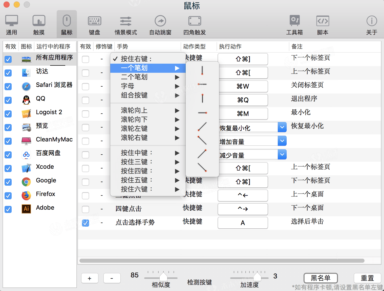Disable gestures for QQ

click(8, 100)
